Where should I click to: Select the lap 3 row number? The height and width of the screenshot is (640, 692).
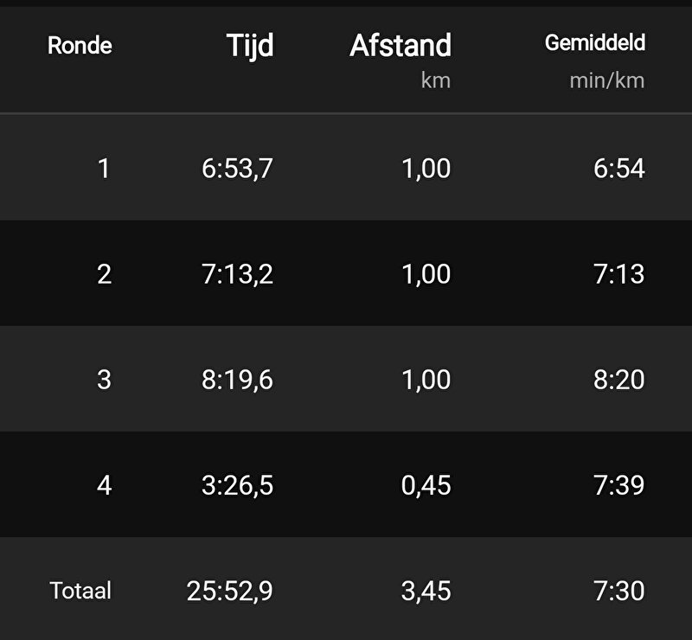point(104,380)
